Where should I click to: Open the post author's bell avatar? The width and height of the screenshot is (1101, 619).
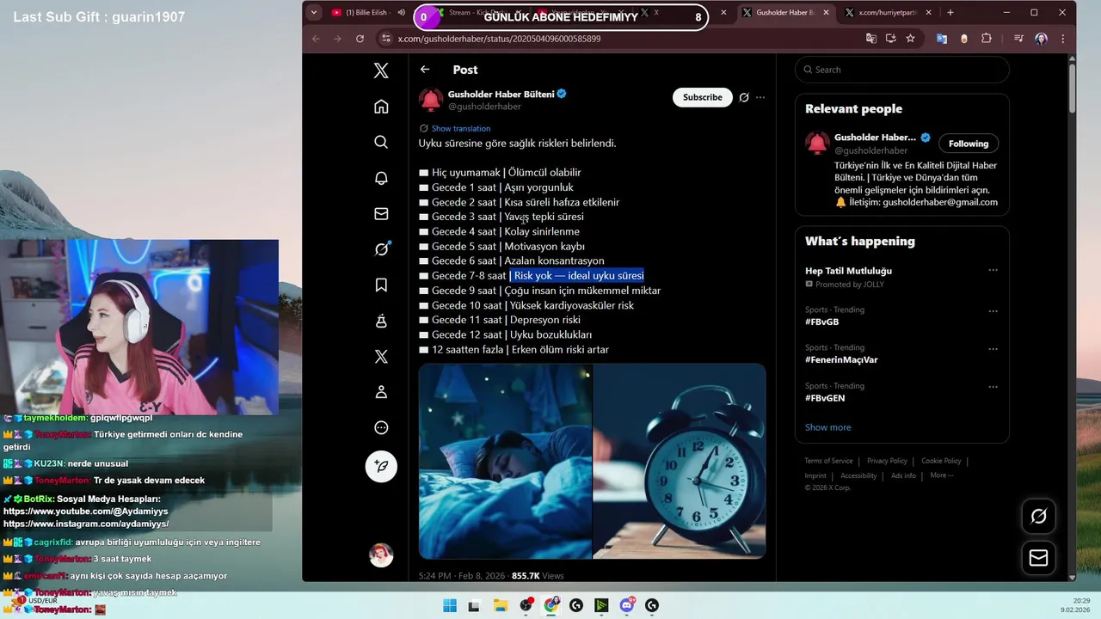[431, 100]
